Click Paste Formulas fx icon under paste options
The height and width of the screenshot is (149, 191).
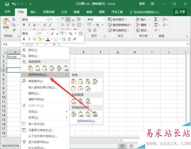(x=45, y=68)
